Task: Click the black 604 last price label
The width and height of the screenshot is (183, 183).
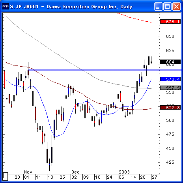Action: coord(170,62)
